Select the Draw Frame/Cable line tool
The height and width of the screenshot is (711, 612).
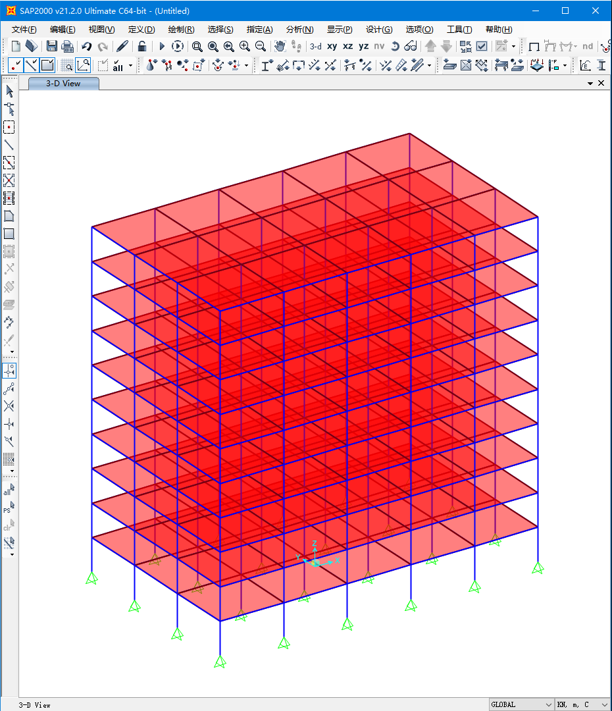pos(9,145)
